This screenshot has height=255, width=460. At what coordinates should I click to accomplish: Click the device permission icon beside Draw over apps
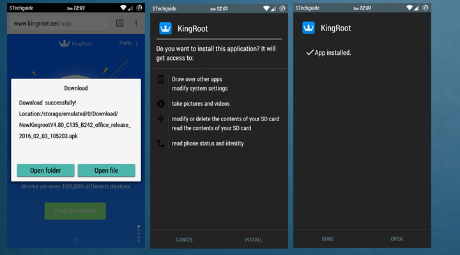[161, 79]
